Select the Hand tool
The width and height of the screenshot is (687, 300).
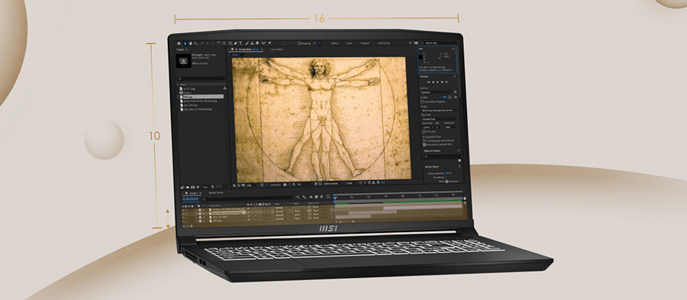(x=191, y=44)
